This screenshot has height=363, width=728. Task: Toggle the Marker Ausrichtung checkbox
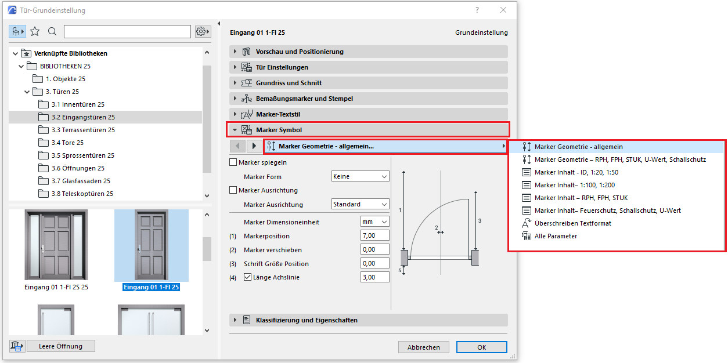(233, 190)
